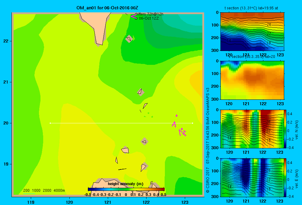Click the magenta drifter track at top of map

[x=133, y=16]
